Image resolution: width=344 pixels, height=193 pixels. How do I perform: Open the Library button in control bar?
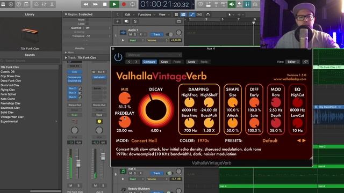pyautogui.click(x=3, y=4)
